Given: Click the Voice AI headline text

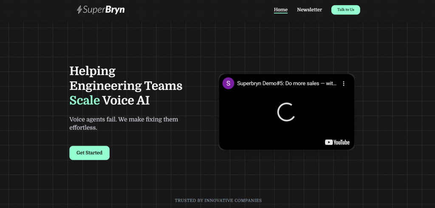Looking at the screenshot, I should (126, 100).
